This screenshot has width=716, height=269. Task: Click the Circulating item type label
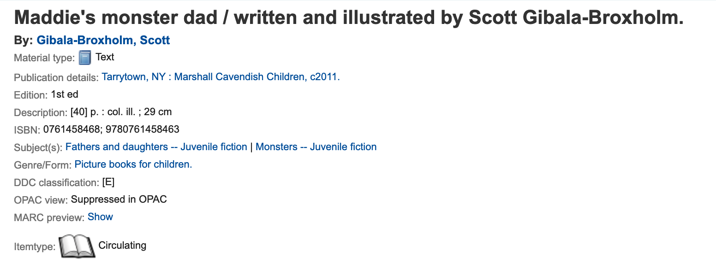[x=122, y=246]
